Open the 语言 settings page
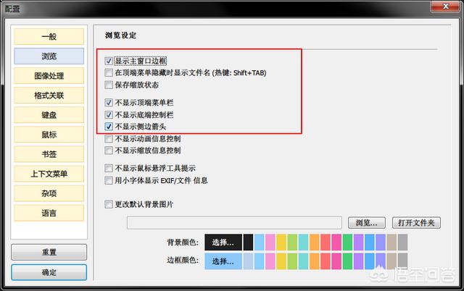This screenshot has width=464, height=291. (49, 213)
